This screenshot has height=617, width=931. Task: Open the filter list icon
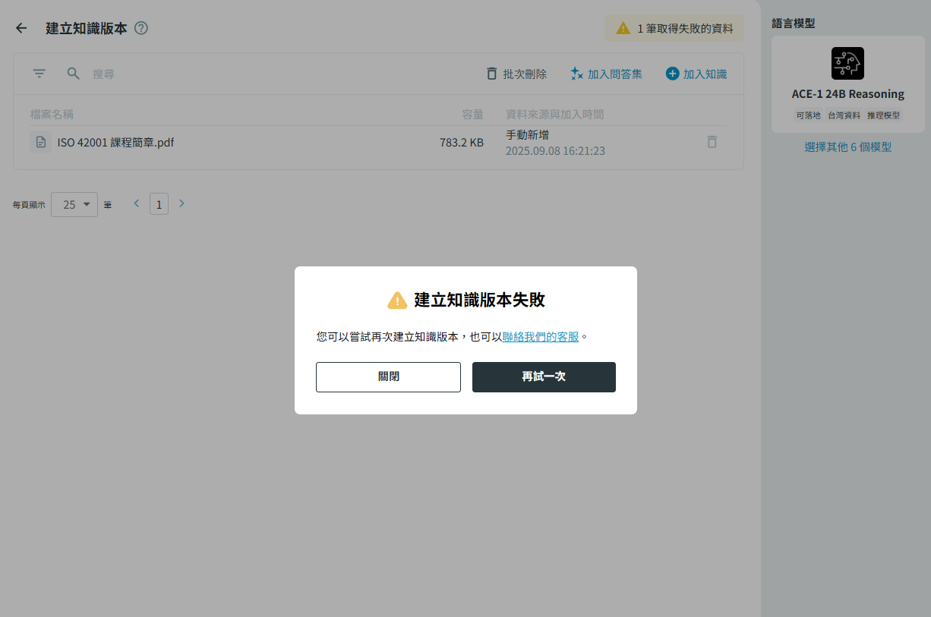coord(39,74)
